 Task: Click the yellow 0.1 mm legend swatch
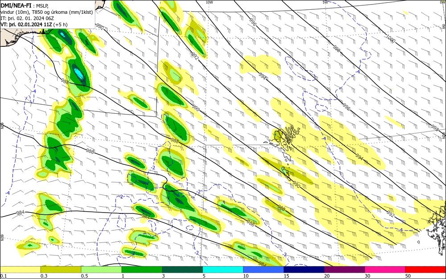click(21, 270)
